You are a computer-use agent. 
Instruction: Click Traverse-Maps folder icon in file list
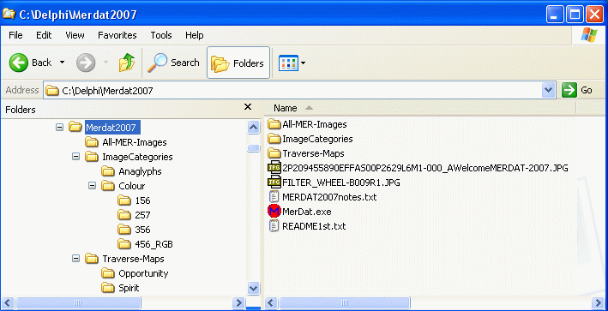[274, 153]
